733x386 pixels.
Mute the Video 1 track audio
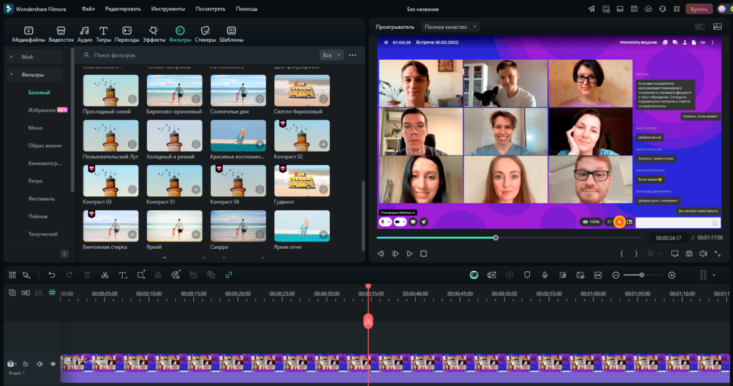coord(39,364)
